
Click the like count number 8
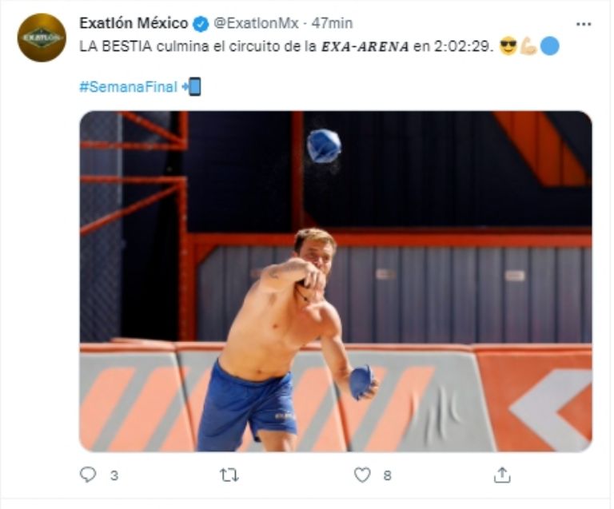pyautogui.click(x=387, y=475)
